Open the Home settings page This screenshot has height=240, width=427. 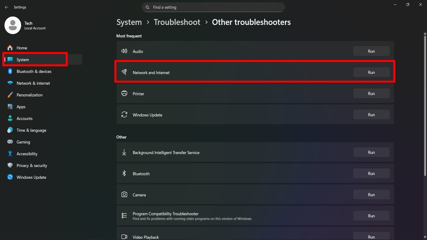pyautogui.click(x=22, y=48)
